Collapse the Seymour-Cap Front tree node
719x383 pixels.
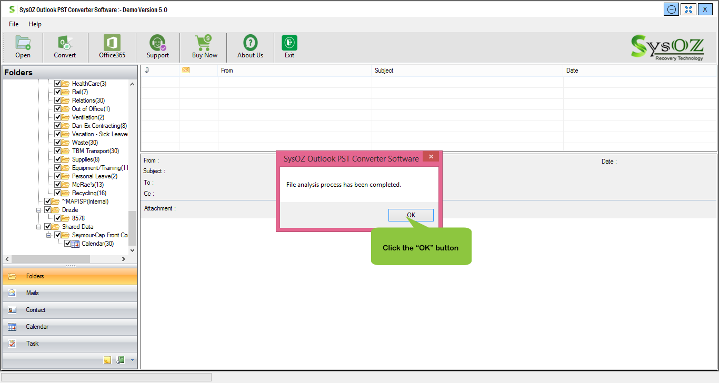[x=49, y=235]
